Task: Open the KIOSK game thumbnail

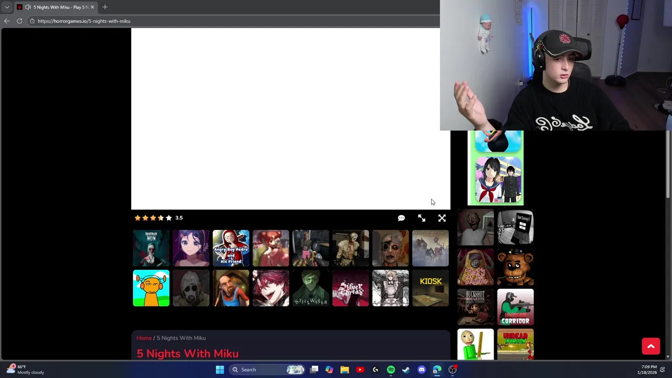Action: [x=430, y=288]
